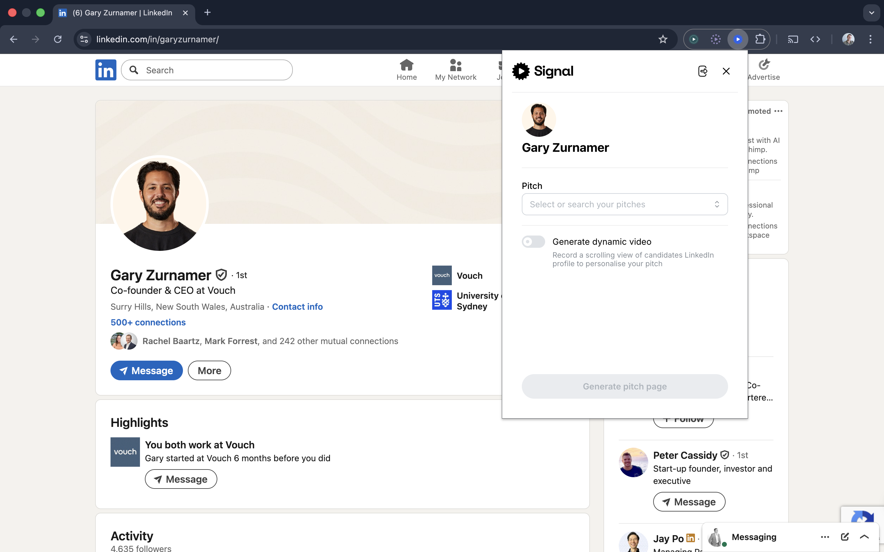Compose a new message in Messaging bar

[x=844, y=537]
